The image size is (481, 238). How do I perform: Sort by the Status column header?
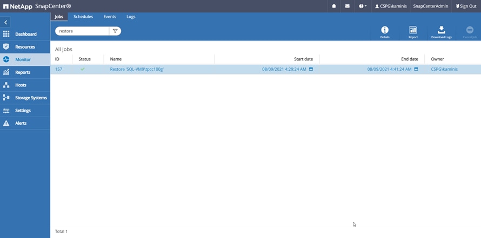point(85,59)
